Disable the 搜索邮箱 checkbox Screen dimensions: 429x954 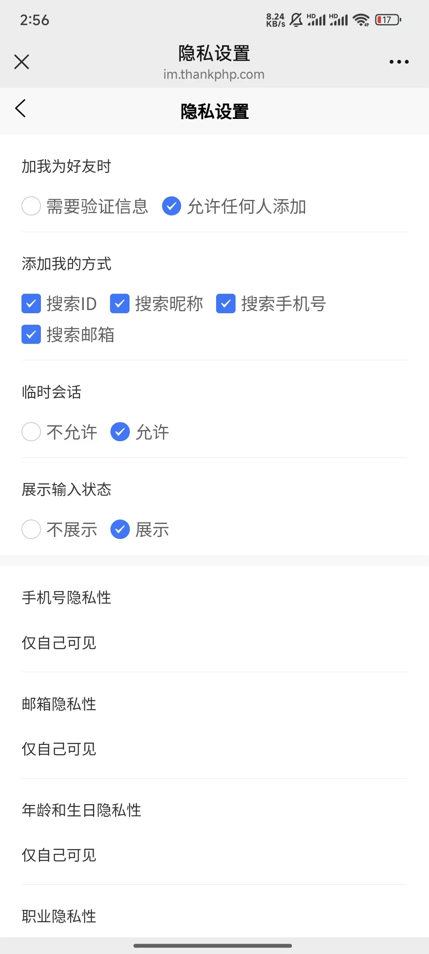[x=31, y=334]
